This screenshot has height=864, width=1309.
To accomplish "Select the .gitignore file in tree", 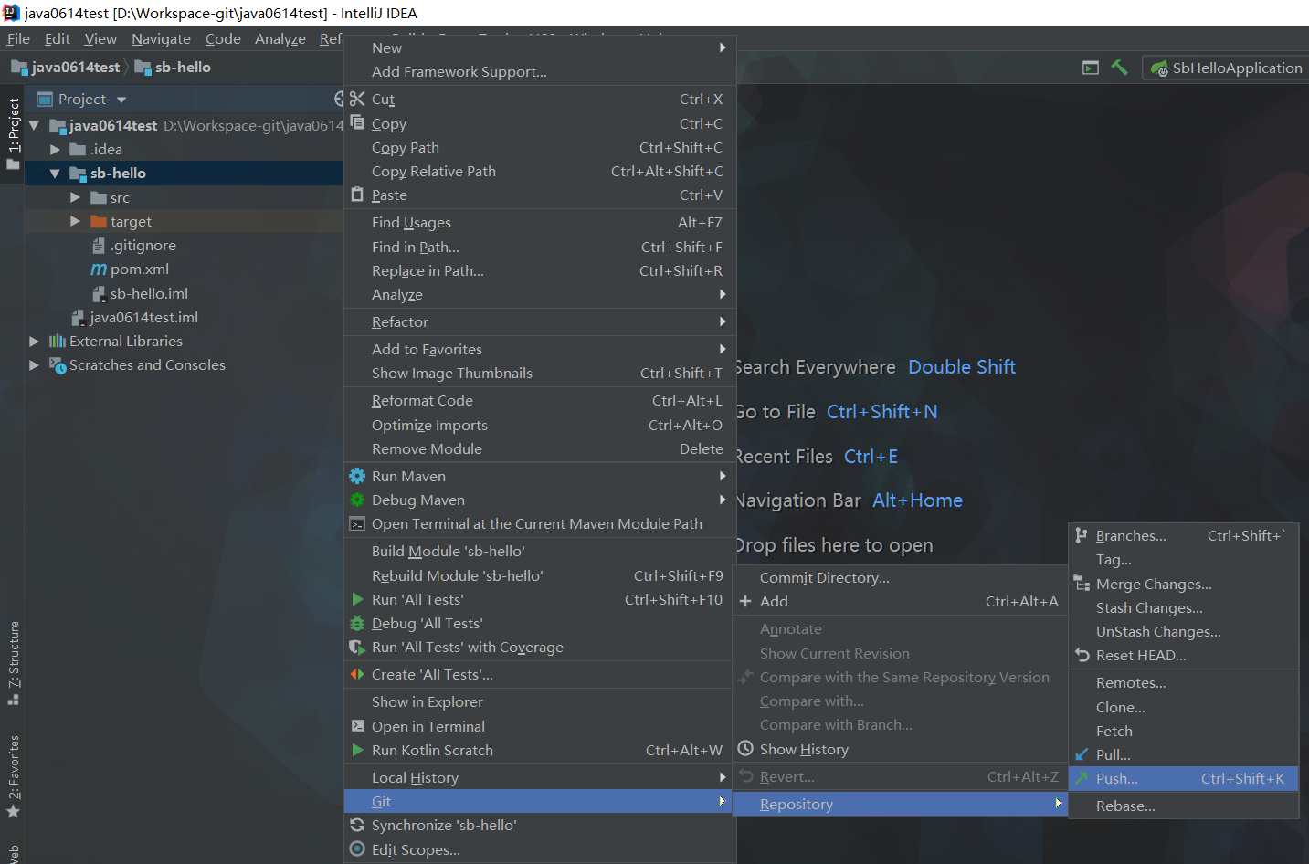I will (143, 245).
